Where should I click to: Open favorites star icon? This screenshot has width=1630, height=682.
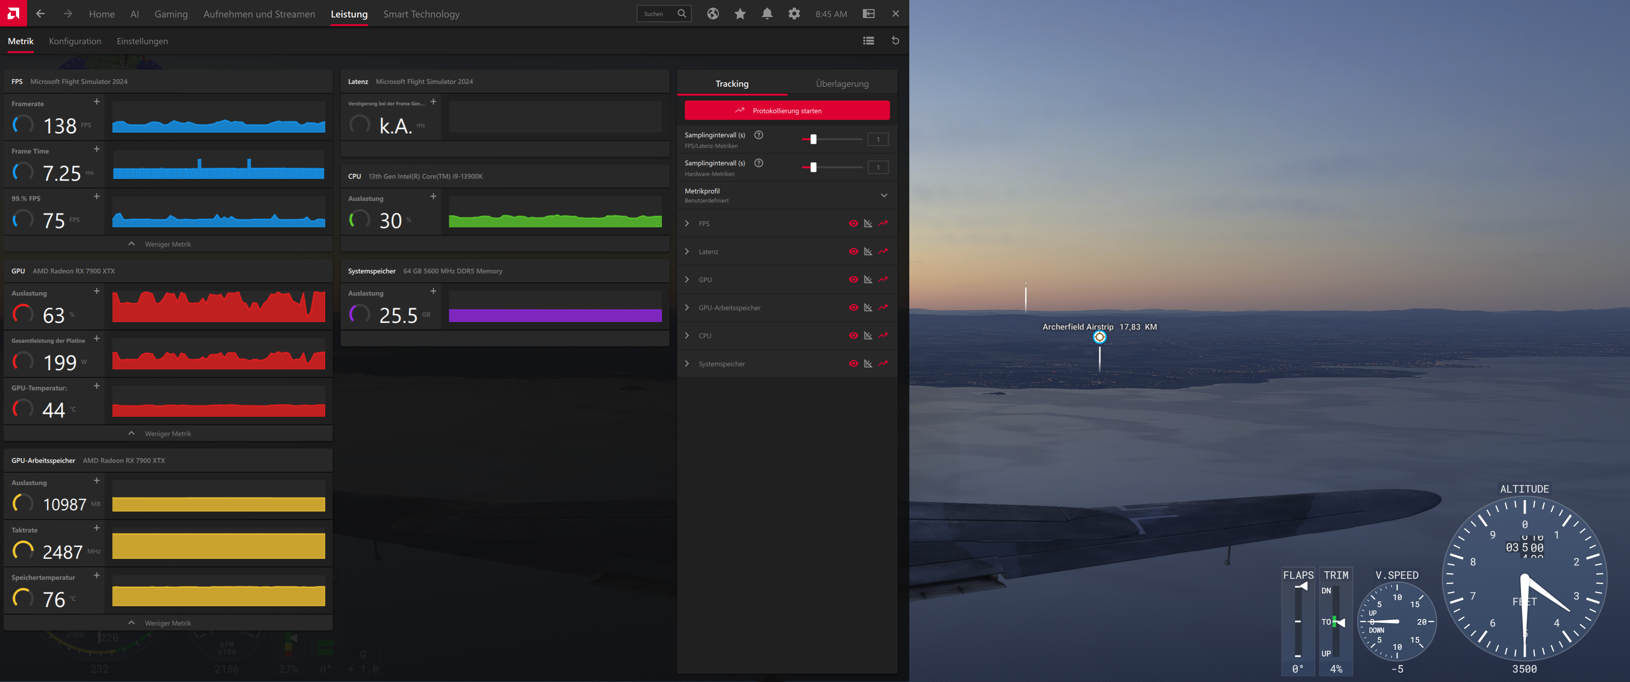[740, 14]
